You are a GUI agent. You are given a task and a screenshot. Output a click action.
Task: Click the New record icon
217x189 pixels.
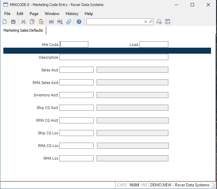pos(5,22)
